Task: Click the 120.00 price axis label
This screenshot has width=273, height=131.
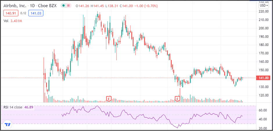Action: (264, 95)
